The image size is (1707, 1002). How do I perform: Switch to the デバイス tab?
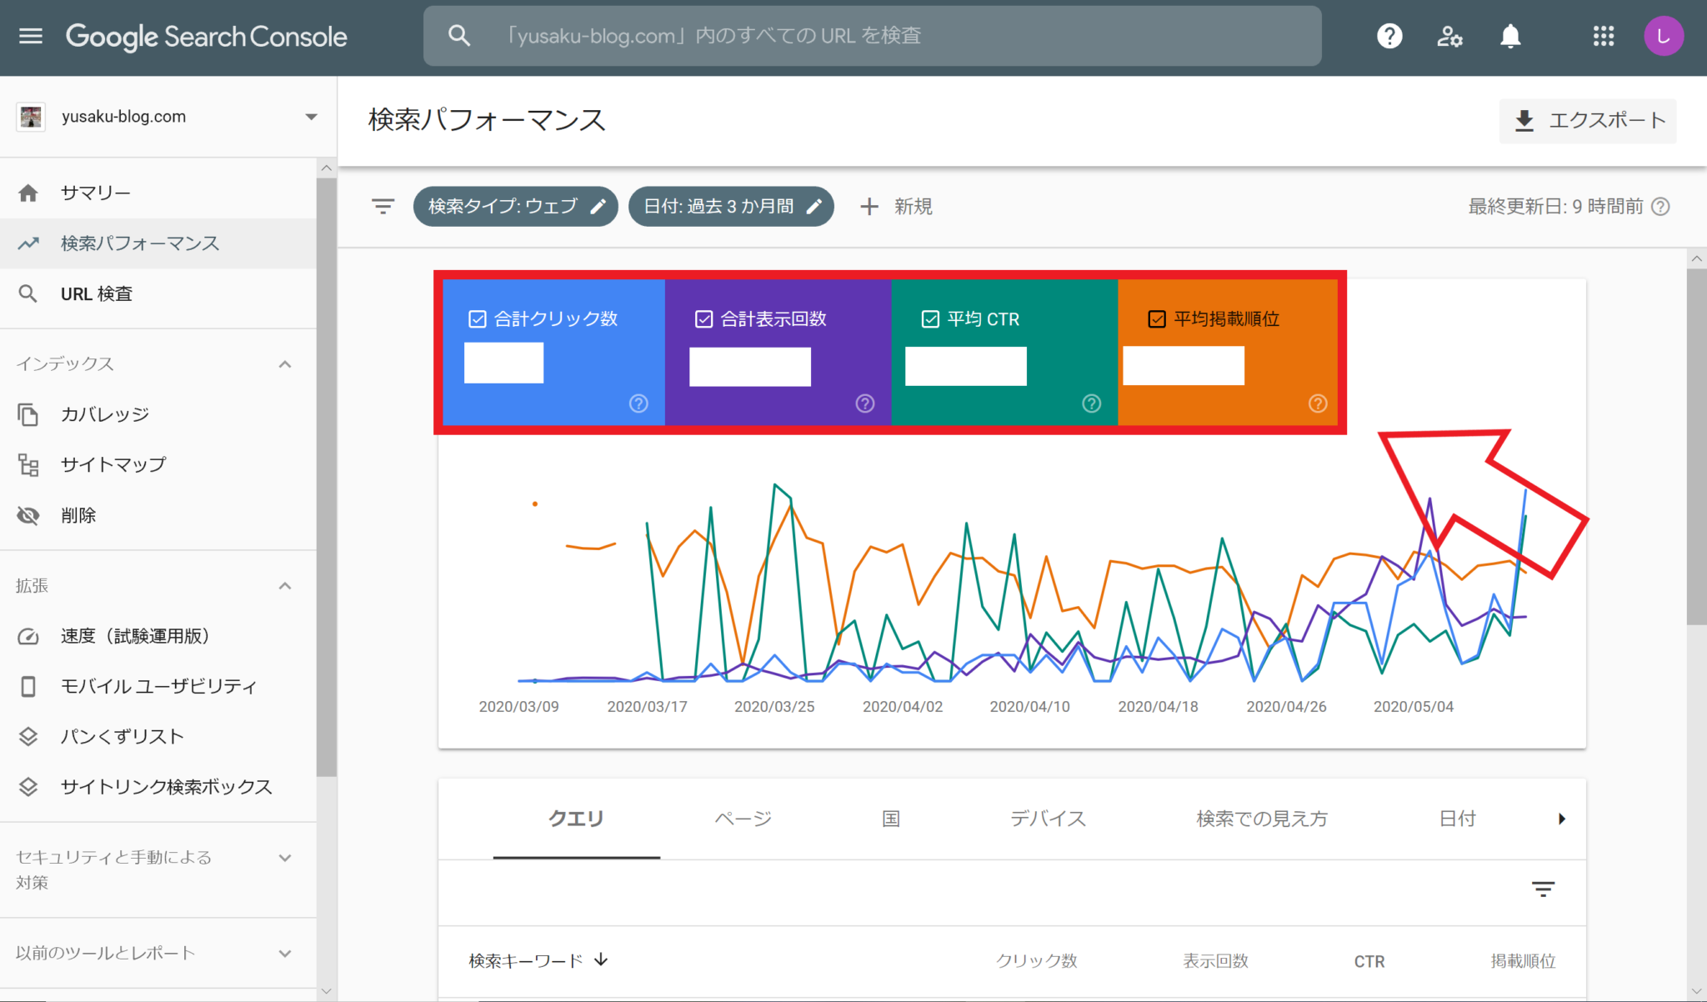point(1048,819)
